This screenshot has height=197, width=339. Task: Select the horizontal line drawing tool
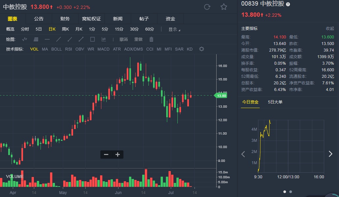pyautogui.click(x=47, y=39)
